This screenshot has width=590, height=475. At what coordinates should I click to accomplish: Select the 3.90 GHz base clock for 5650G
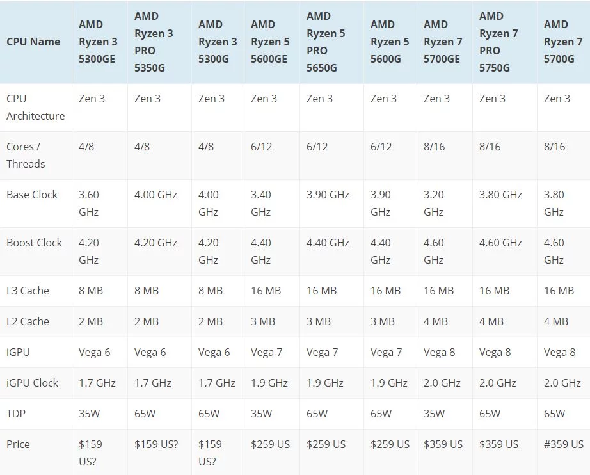coord(328,195)
